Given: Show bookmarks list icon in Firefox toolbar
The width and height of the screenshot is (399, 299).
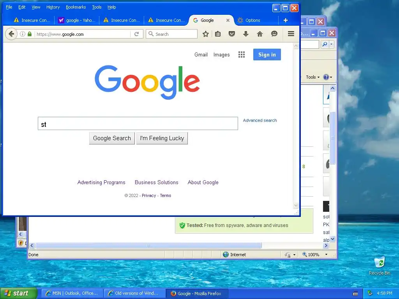Looking at the screenshot, I should point(218,34).
